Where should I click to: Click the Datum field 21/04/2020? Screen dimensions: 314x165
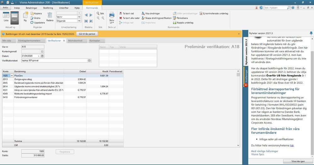tap(31, 56)
